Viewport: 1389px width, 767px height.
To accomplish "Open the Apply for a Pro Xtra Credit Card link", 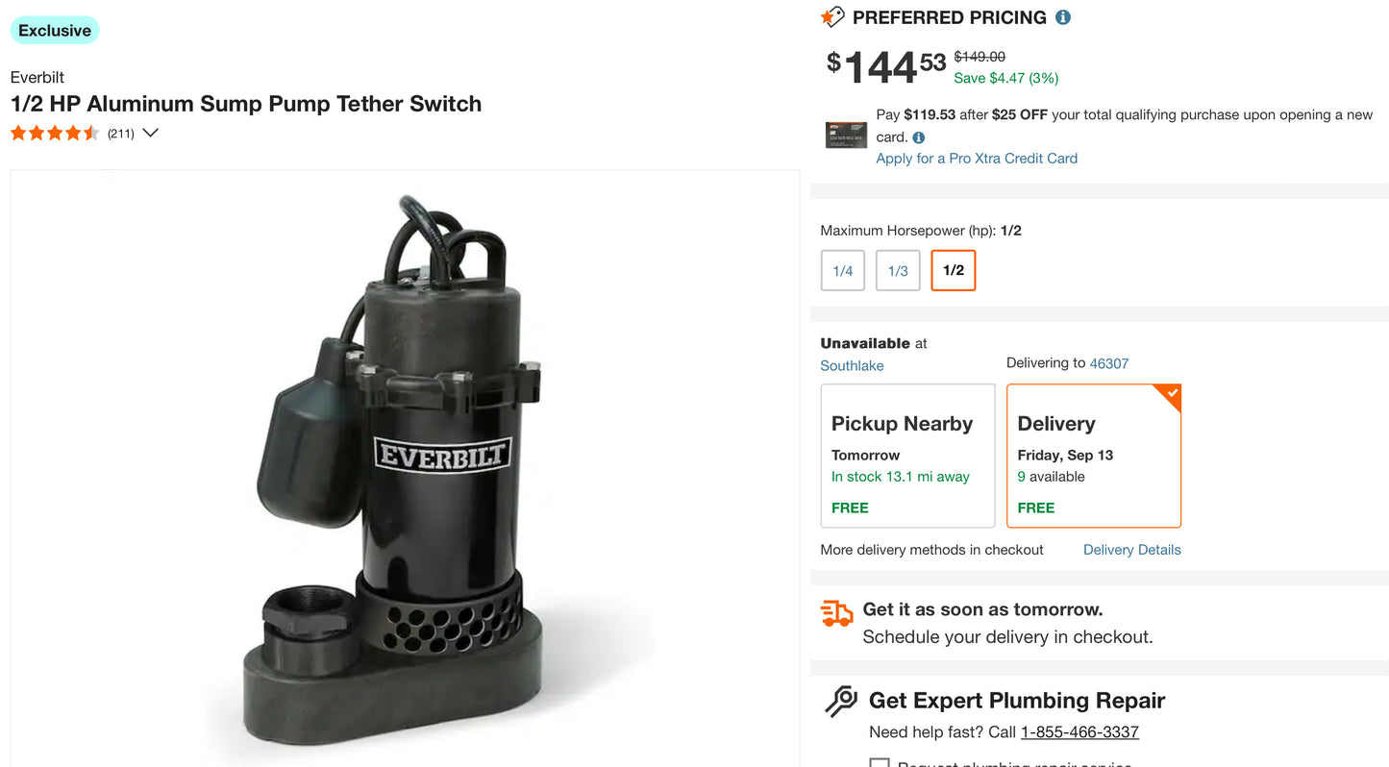I will pyautogui.click(x=977, y=159).
